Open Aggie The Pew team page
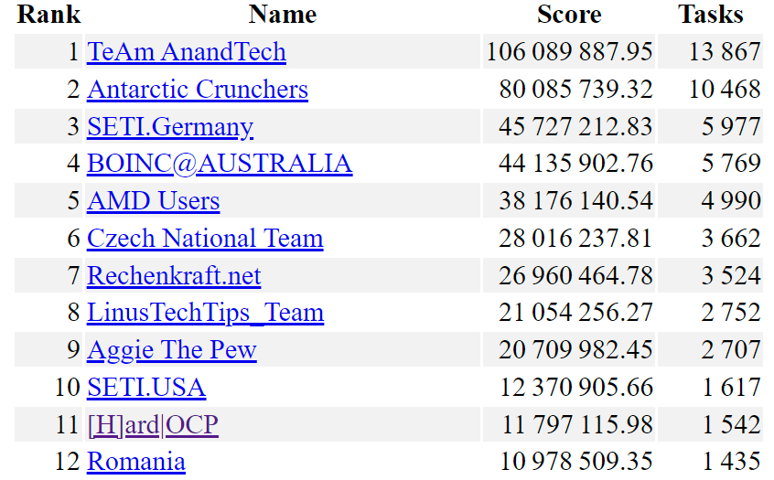774x480 pixels. click(172, 350)
